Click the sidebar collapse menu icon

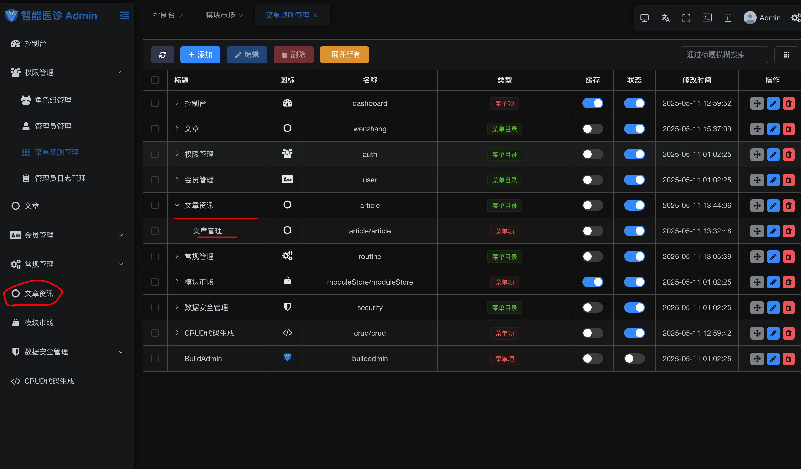pyautogui.click(x=124, y=15)
